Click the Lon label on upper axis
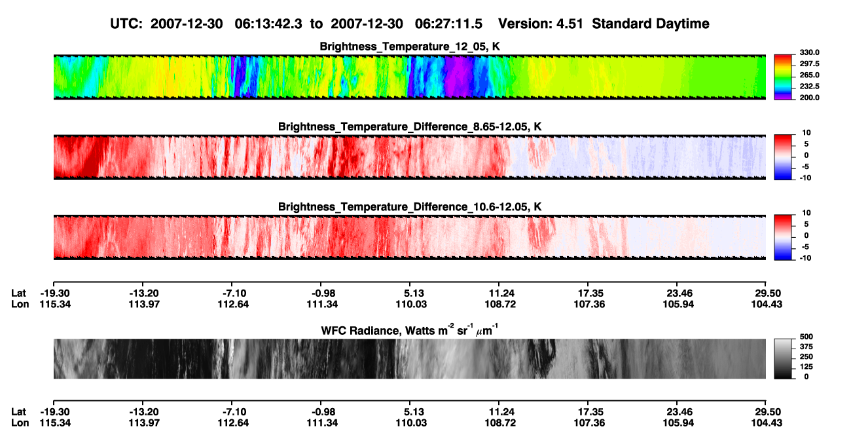Screen dimensions: 851x437 tap(20, 304)
